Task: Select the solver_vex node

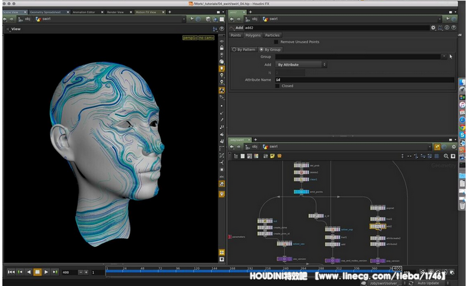Action: (x=284, y=244)
